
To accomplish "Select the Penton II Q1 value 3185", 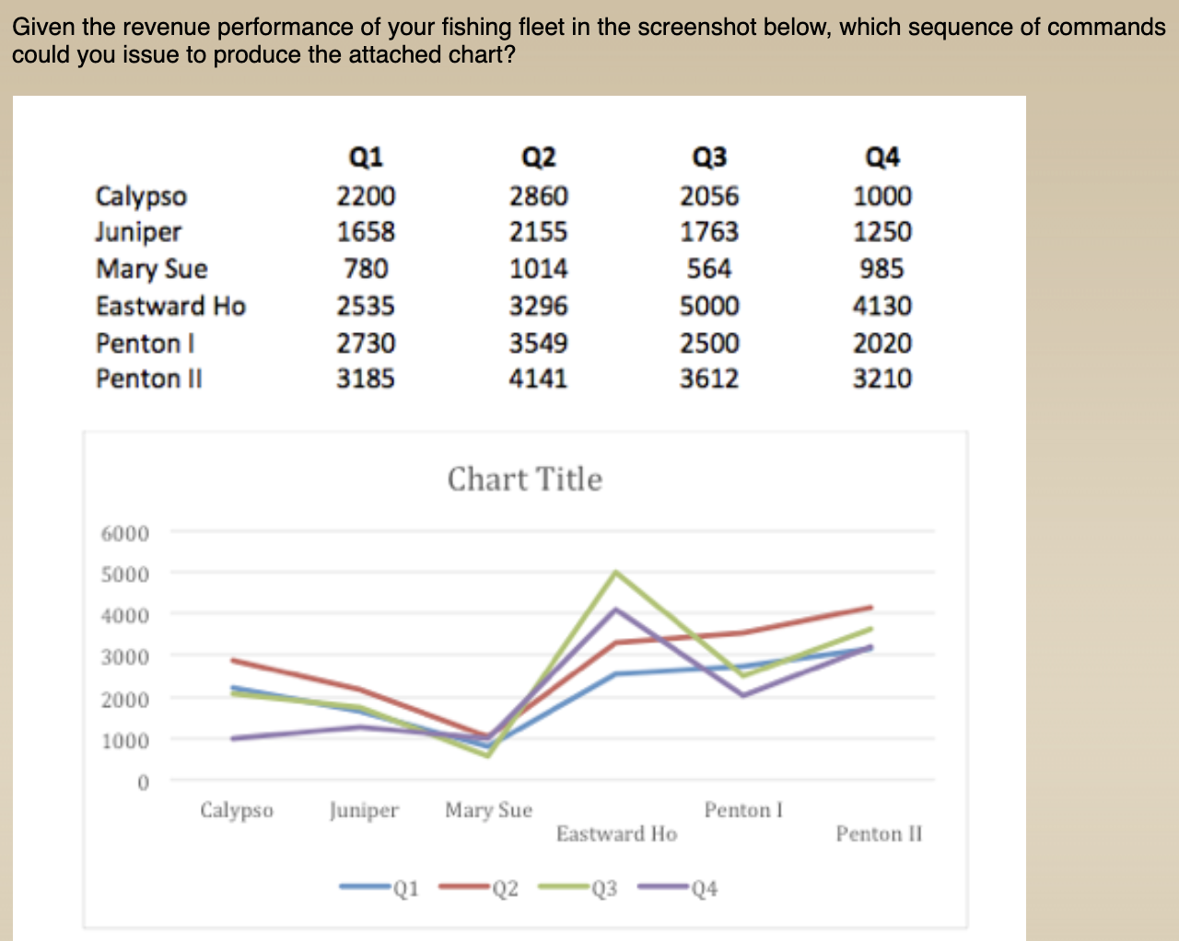I will coord(366,378).
